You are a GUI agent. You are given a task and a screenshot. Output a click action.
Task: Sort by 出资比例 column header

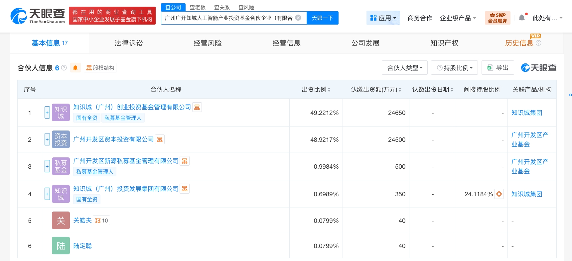tap(316, 90)
